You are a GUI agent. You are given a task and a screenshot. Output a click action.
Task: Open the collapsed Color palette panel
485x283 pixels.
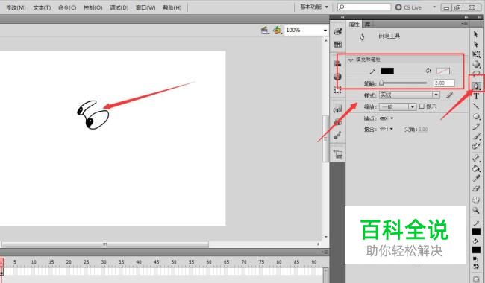tap(338, 31)
